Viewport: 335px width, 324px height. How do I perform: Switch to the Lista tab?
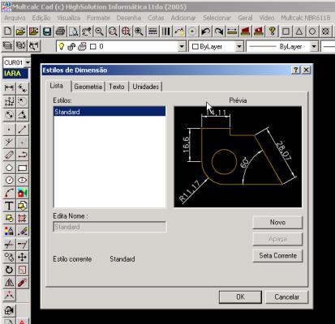(x=57, y=86)
